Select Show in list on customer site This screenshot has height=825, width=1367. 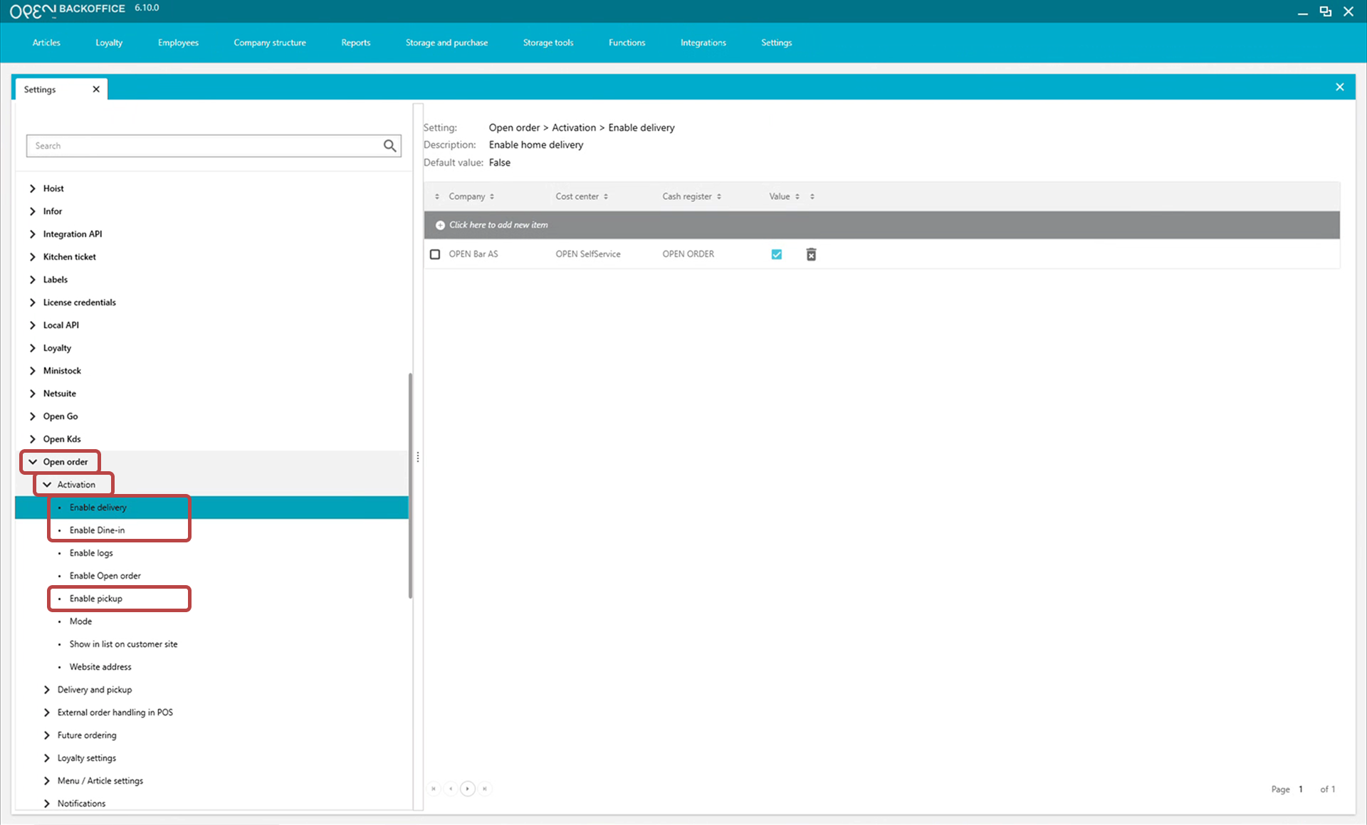click(123, 644)
